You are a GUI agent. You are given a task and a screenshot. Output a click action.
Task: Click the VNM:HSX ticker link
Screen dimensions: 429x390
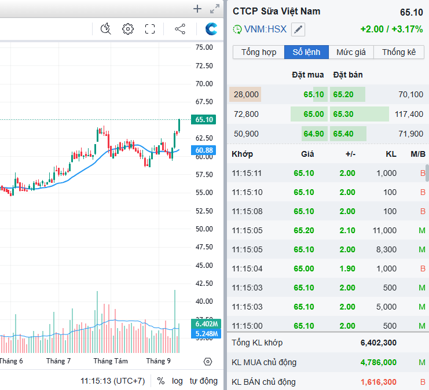[x=265, y=29]
